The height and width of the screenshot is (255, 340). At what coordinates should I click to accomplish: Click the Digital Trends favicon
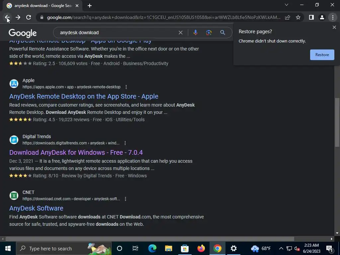pos(14,140)
